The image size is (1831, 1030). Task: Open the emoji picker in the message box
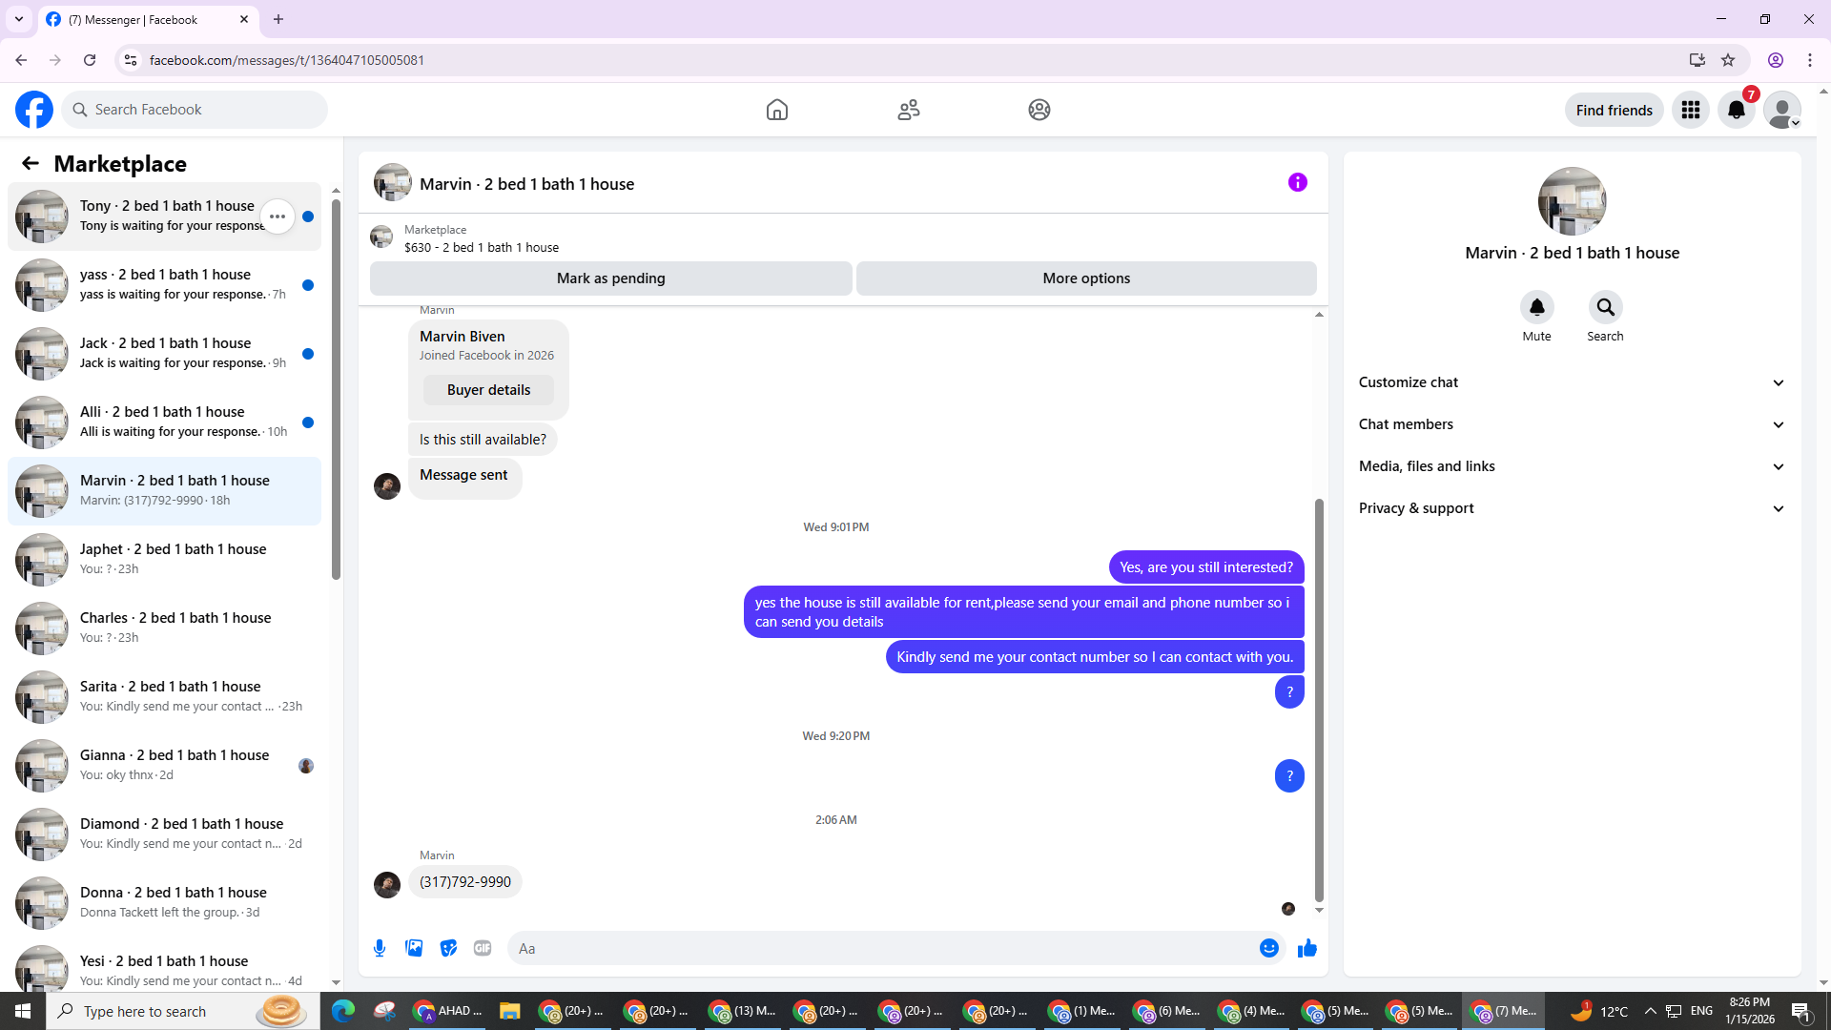[1268, 948]
